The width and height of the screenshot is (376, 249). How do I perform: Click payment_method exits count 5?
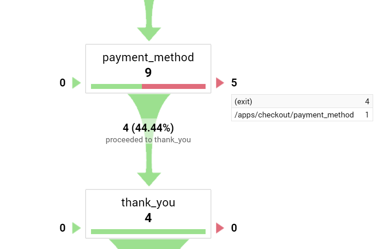click(x=234, y=83)
